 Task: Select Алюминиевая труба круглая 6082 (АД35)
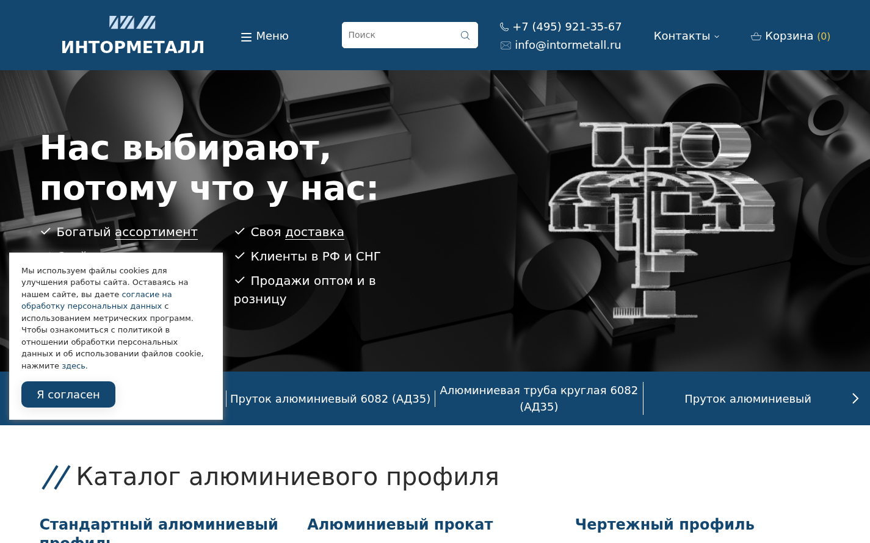point(539,398)
